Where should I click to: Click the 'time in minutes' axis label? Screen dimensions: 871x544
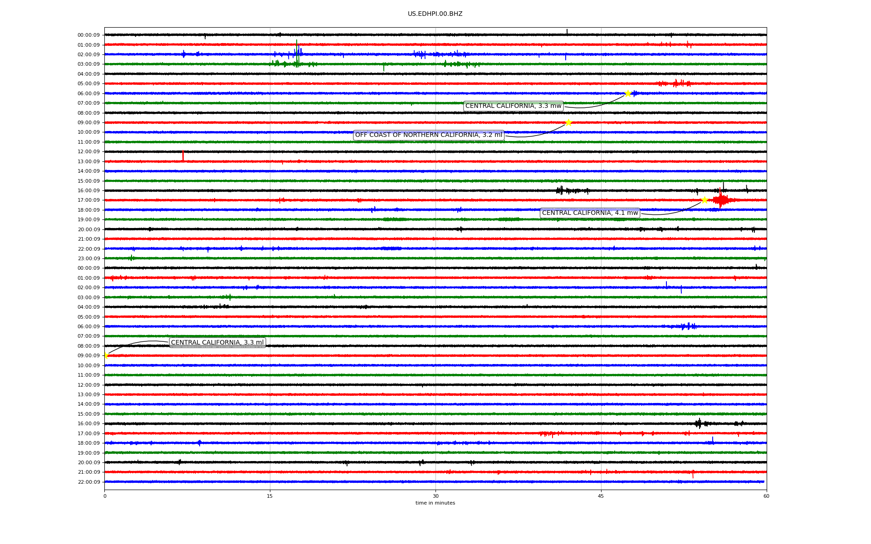(x=435, y=503)
